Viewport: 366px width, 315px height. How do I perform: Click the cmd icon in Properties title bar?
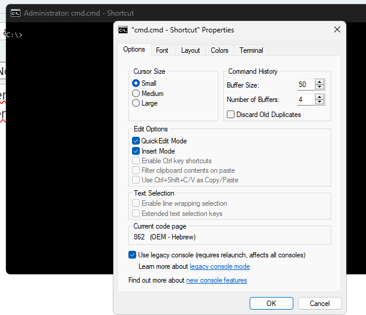[x=123, y=30]
